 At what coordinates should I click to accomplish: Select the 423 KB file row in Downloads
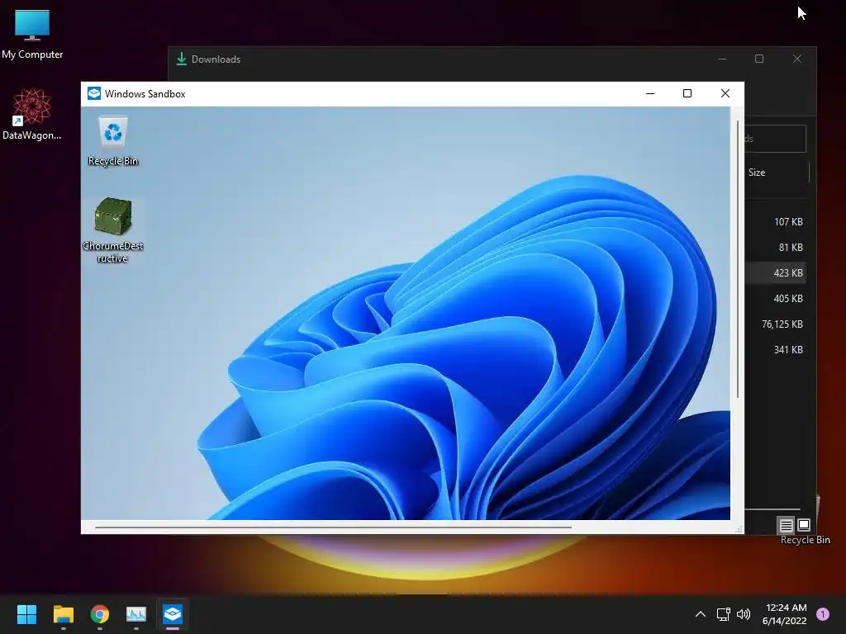coord(775,272)
